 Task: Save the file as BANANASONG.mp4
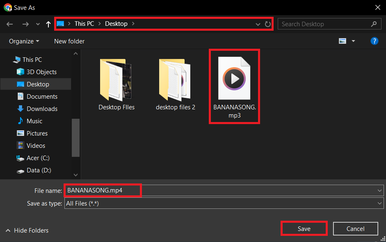[x=304, y=228]
